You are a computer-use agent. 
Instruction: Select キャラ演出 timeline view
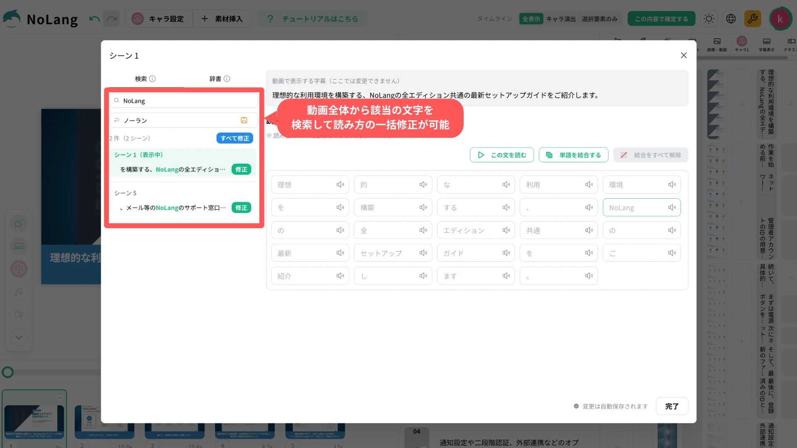(561, 19)
